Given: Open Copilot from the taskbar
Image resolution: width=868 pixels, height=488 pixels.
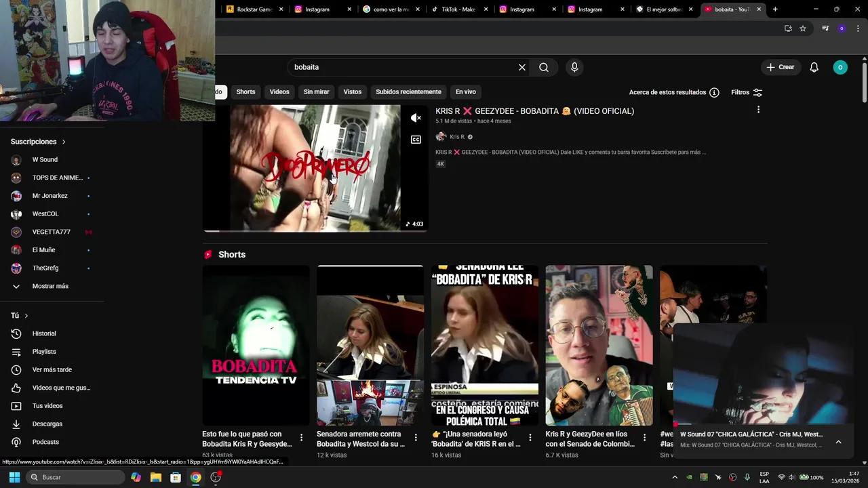Looking at the screenshot, I should coord(136,477).
